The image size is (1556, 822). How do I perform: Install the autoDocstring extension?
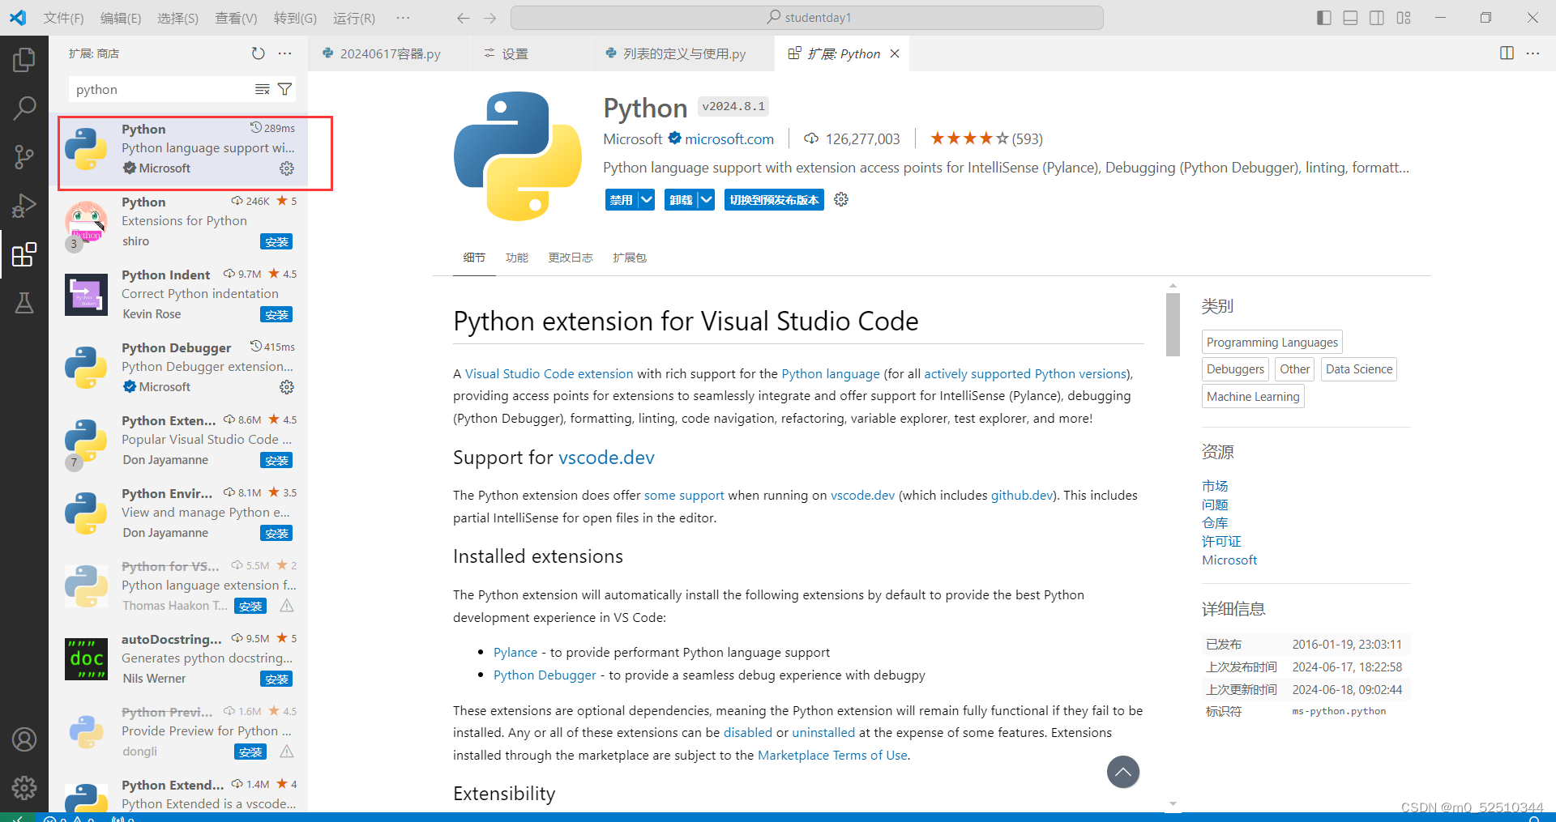276,679
